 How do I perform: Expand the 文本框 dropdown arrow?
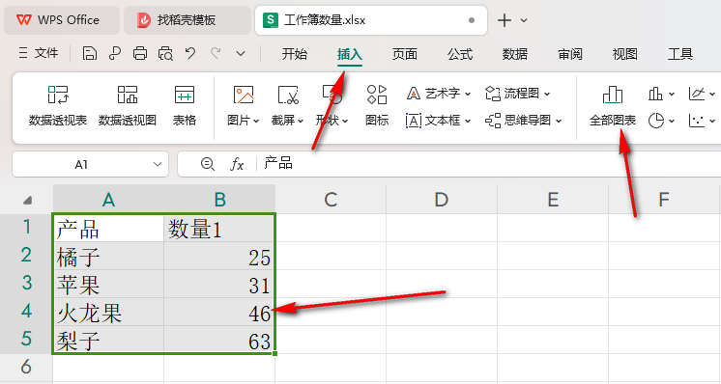pyautogui.click(x=468, y=122)
